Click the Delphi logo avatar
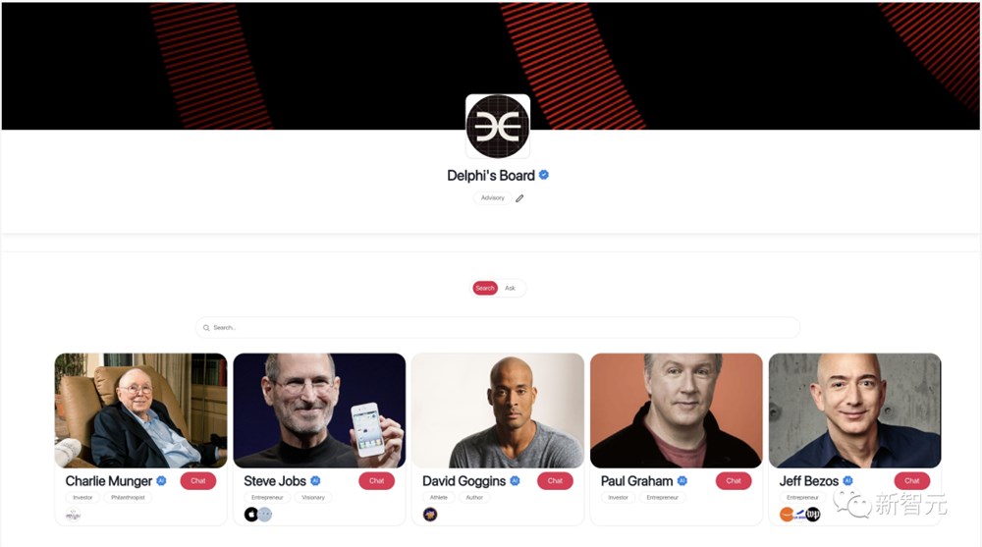The image size is (982, 547). (x=498, y=126)
